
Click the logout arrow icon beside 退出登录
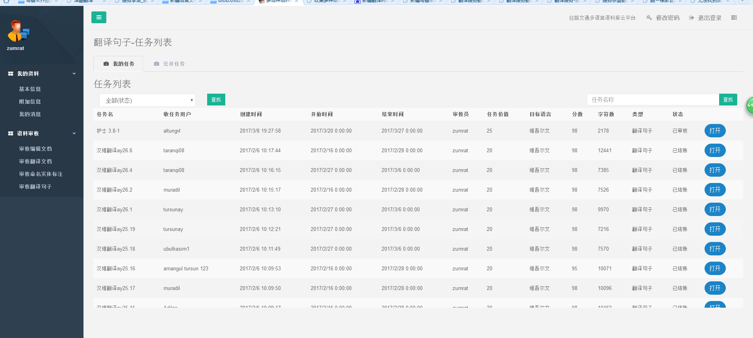(692, 18)
